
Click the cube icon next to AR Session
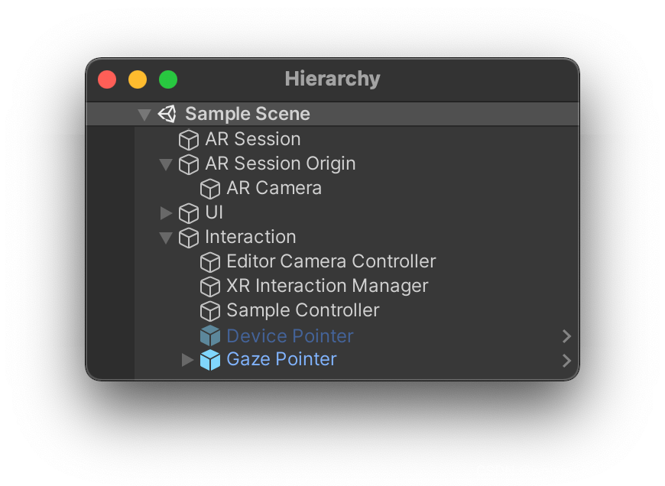coord(189,140)
